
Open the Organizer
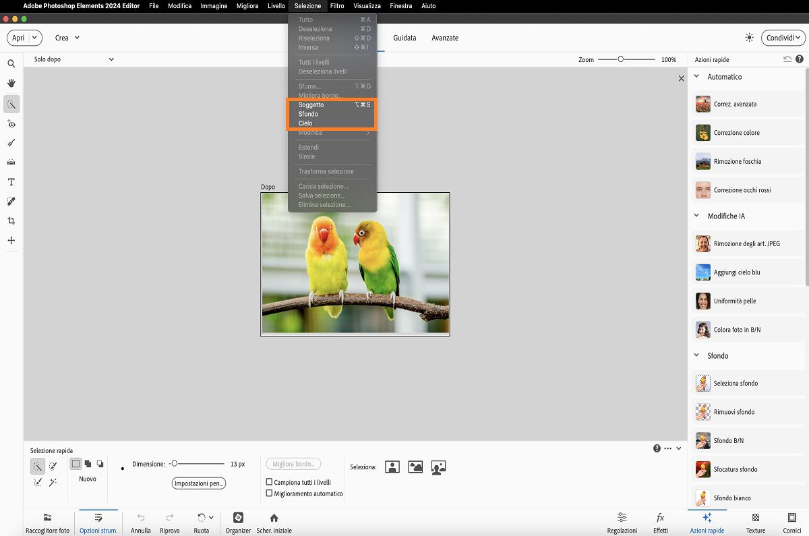pos(238,523)
